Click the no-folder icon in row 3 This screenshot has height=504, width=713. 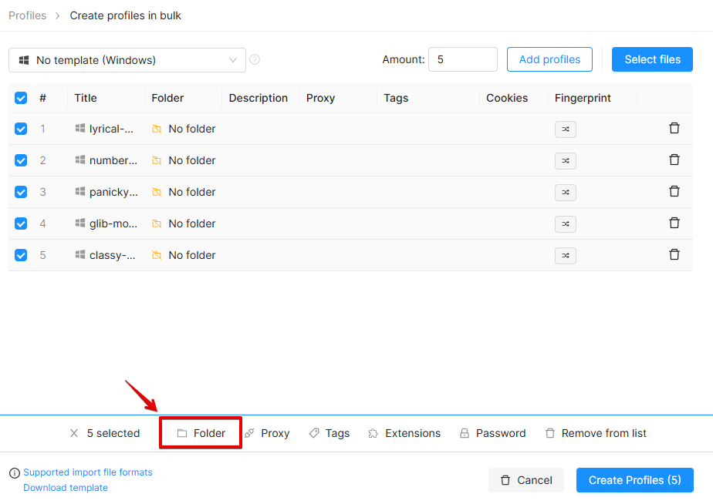[157, 192]
